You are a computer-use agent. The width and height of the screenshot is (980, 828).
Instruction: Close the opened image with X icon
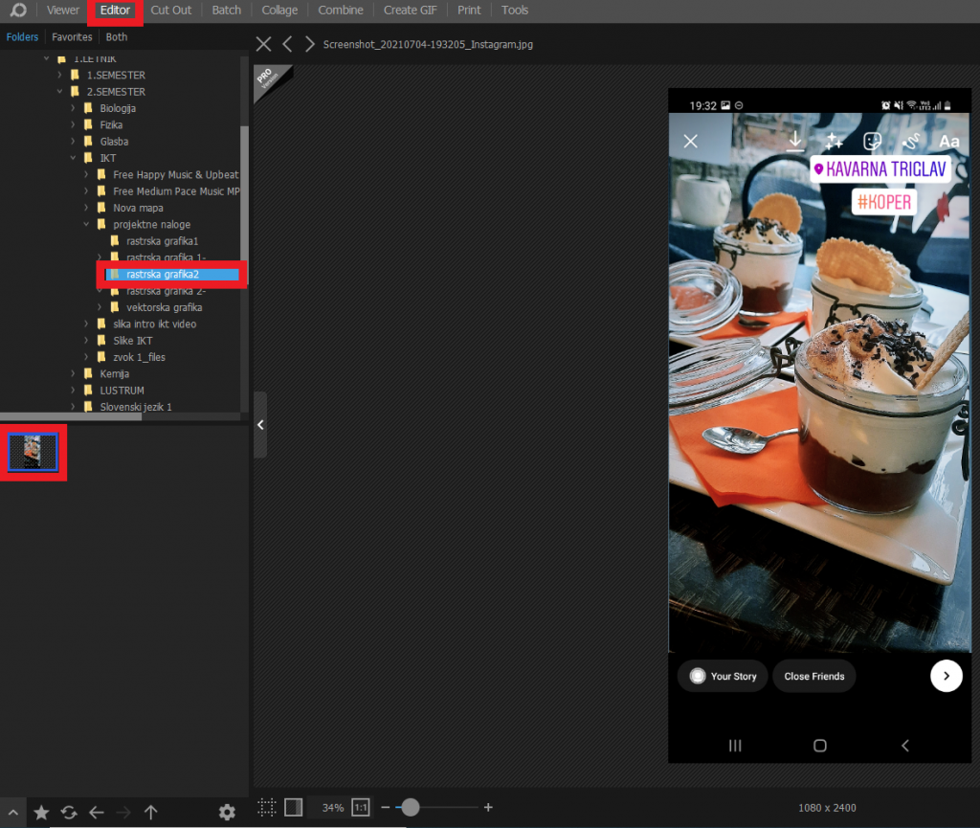tap(264, 44)
